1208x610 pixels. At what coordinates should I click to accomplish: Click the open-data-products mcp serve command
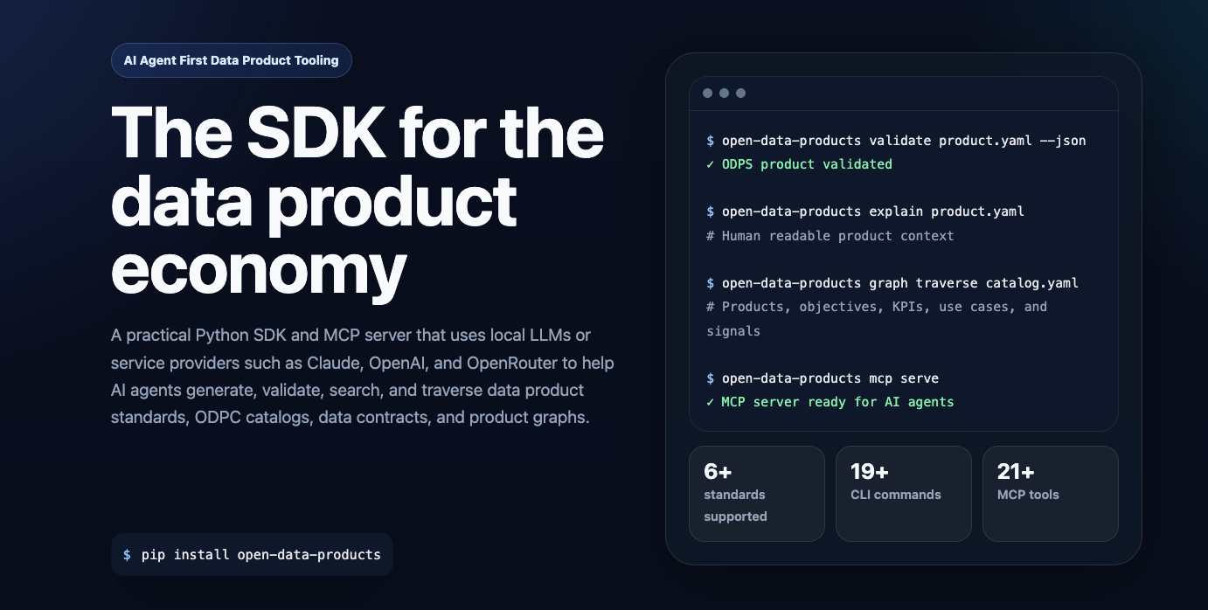coord(823,378)
